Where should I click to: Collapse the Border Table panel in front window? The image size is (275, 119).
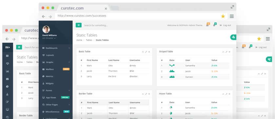[143, 94]
